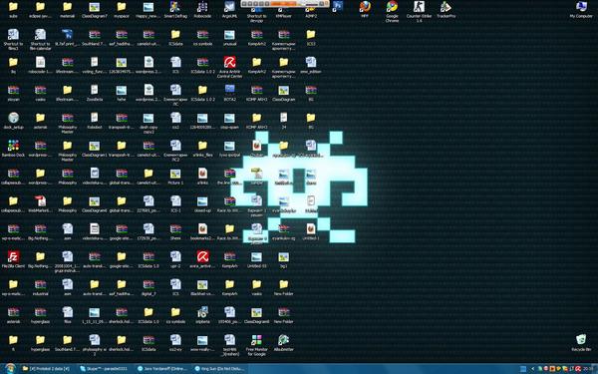Select the Photoshop shortcut icon
Viewport: 598px width, 374px height.
pyautogui.click(x=338, y=6)
